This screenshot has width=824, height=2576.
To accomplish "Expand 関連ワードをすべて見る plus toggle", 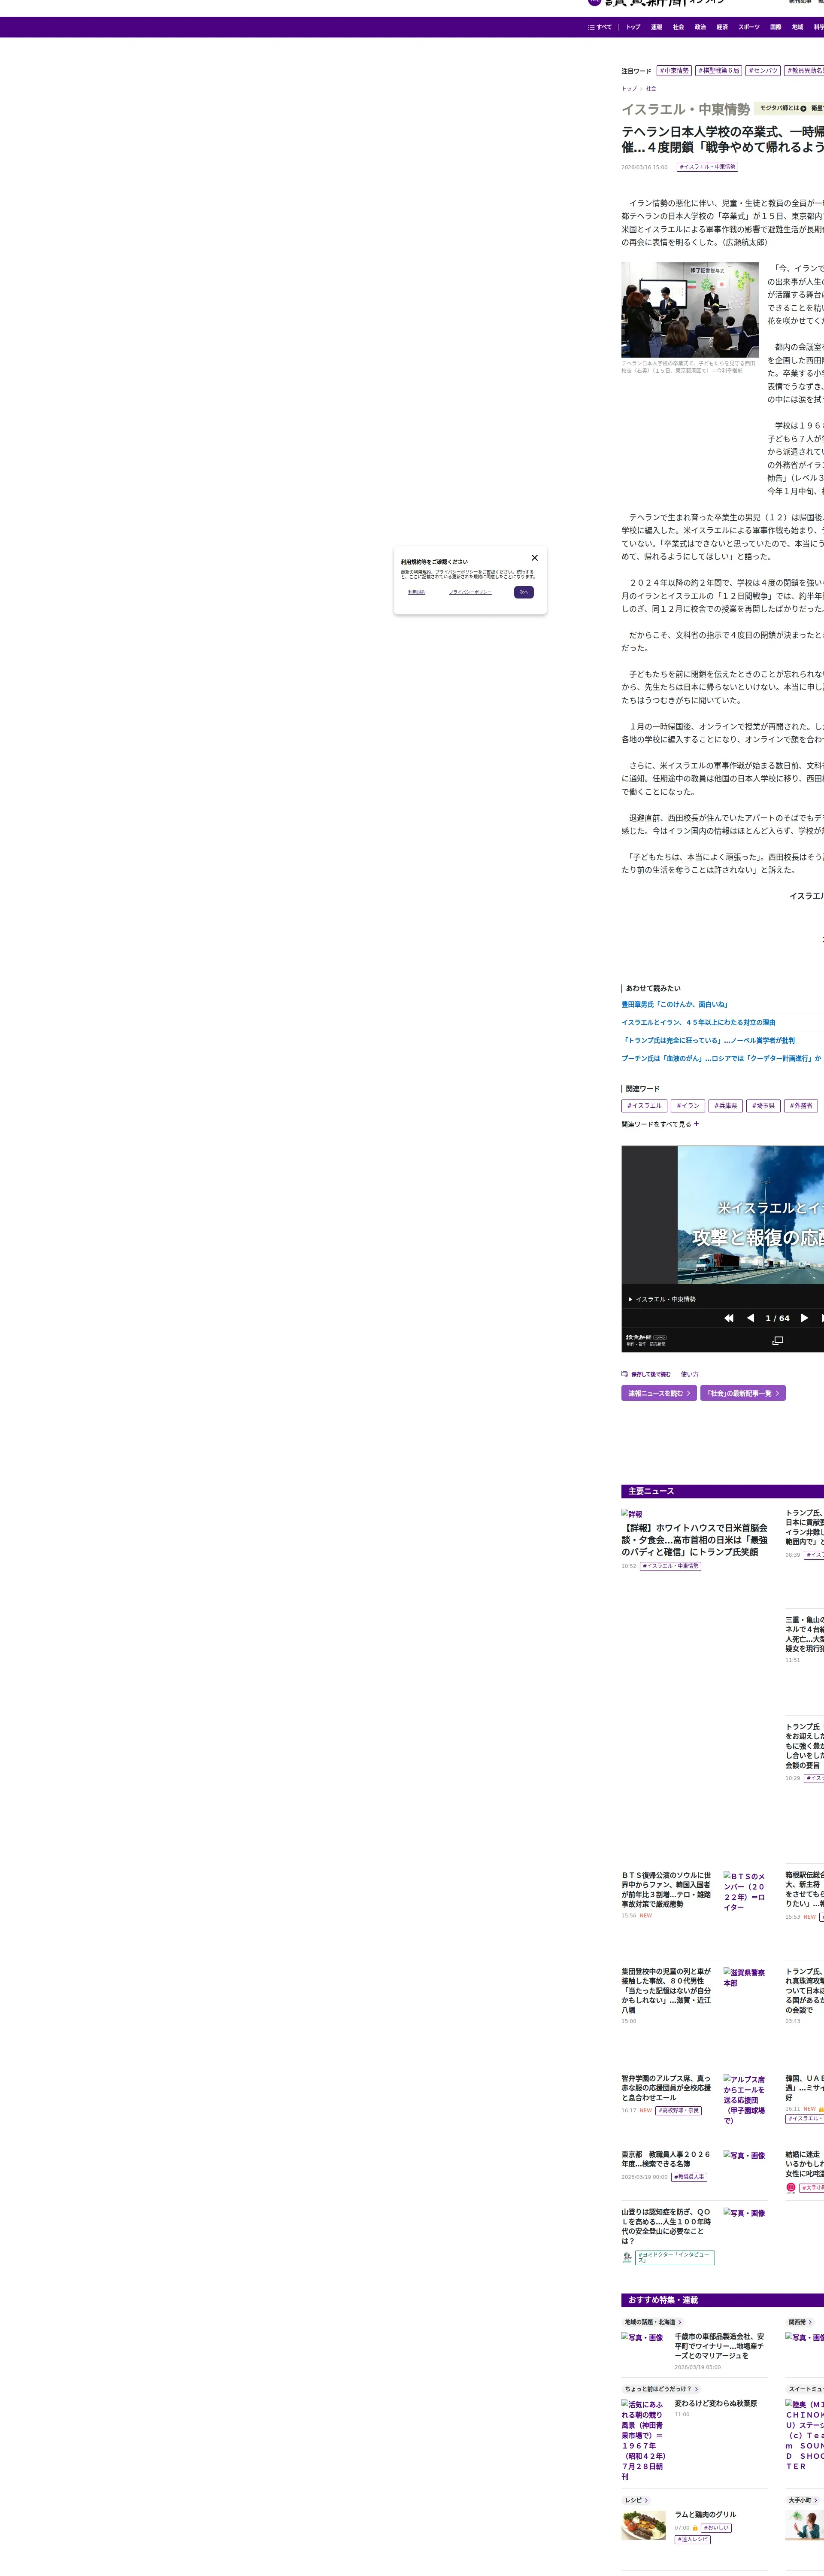I will tap(697, 1124).
